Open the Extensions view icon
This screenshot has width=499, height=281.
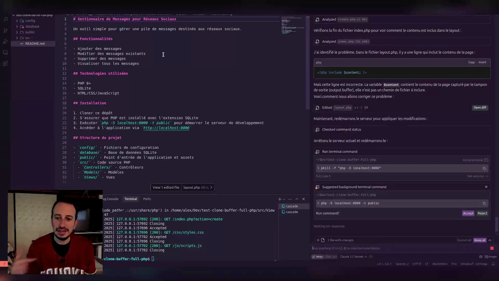click(5, 63)
